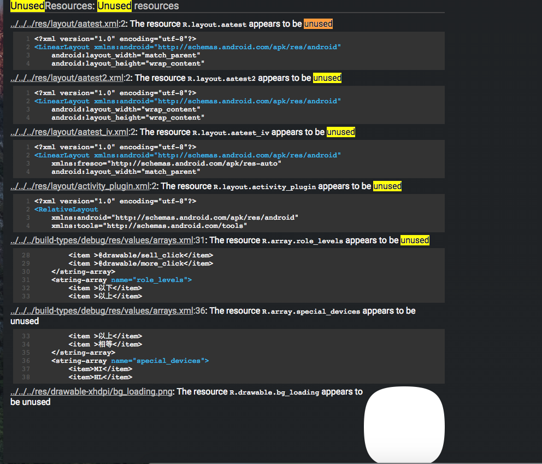The width and height of the screenshot is (542, 464).
Task: Click the @drawable/more_click item line
Action: click(140, 263)
